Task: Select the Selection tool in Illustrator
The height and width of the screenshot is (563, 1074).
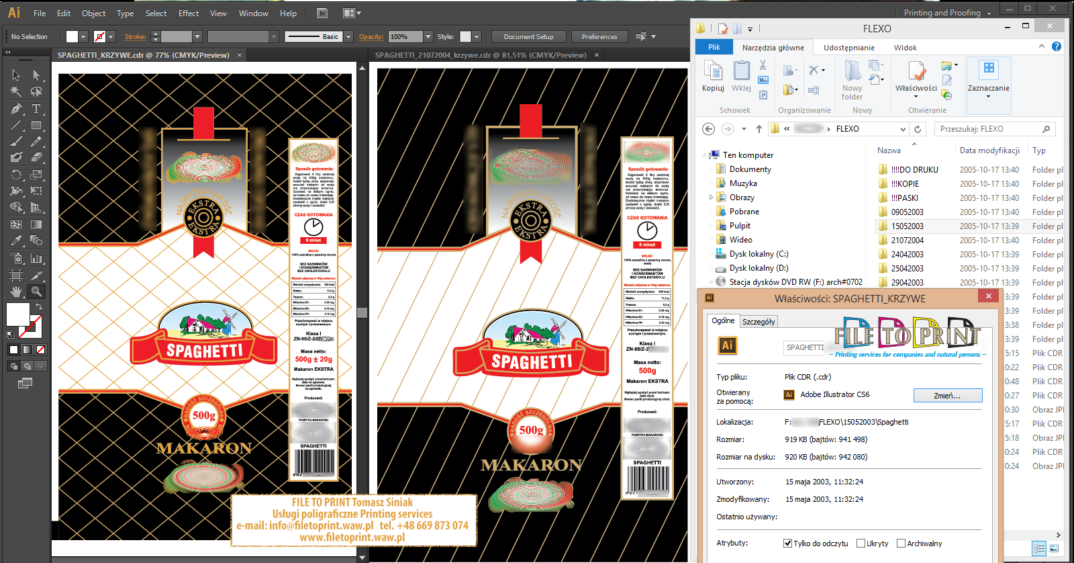Action: [16, 75]
